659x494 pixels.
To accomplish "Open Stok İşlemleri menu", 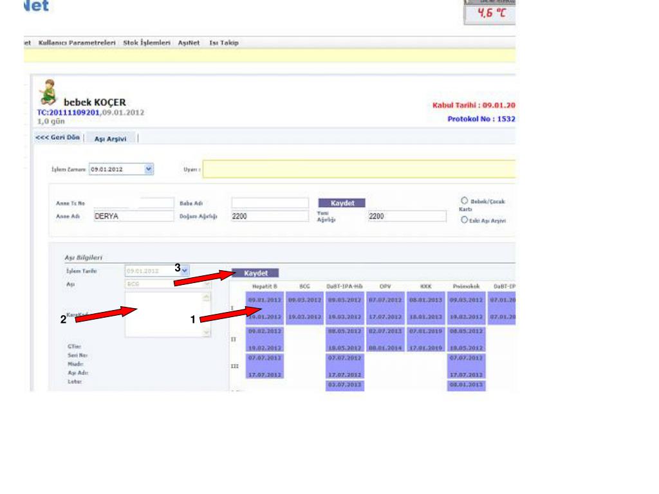I will pos(147,43).
